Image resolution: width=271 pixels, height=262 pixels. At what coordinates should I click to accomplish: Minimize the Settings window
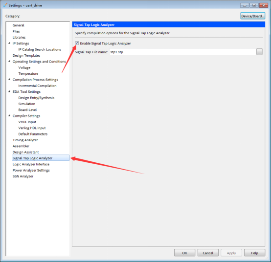(x=245, y=5)
